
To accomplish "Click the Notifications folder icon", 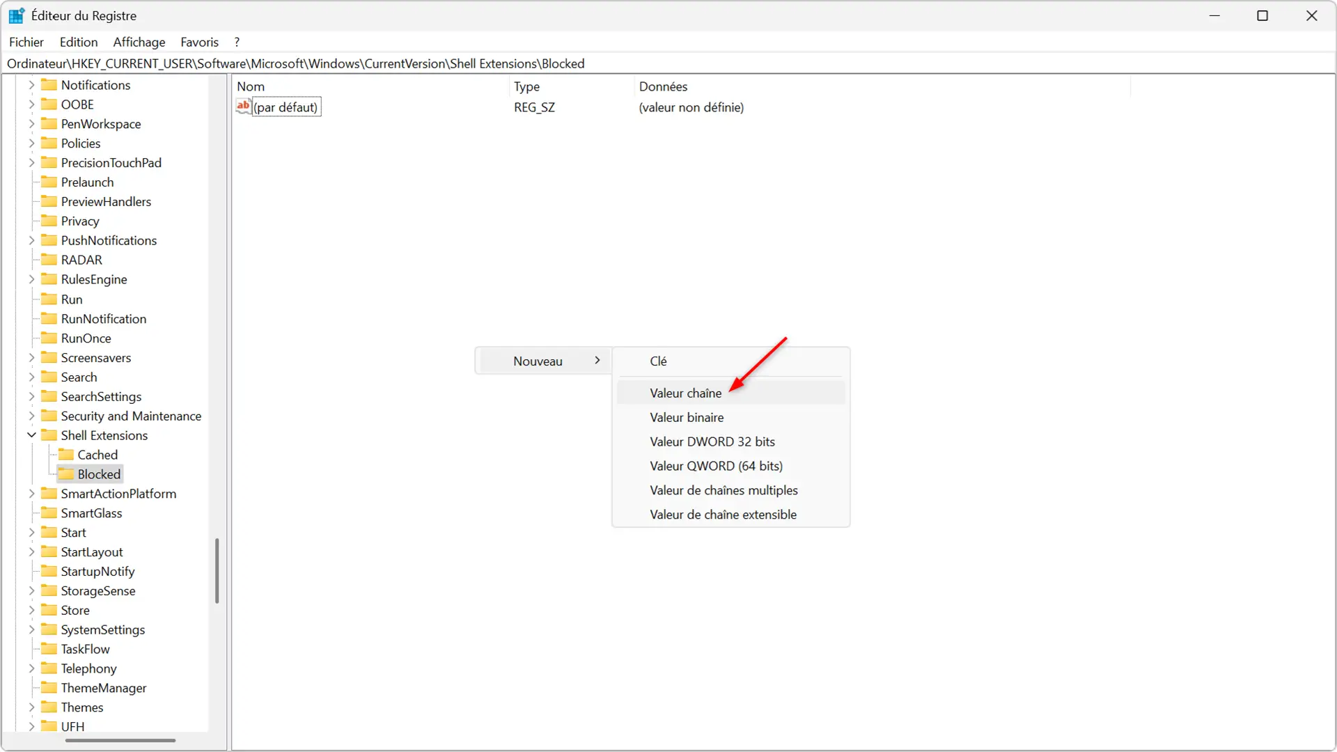I will coord(49,85).
